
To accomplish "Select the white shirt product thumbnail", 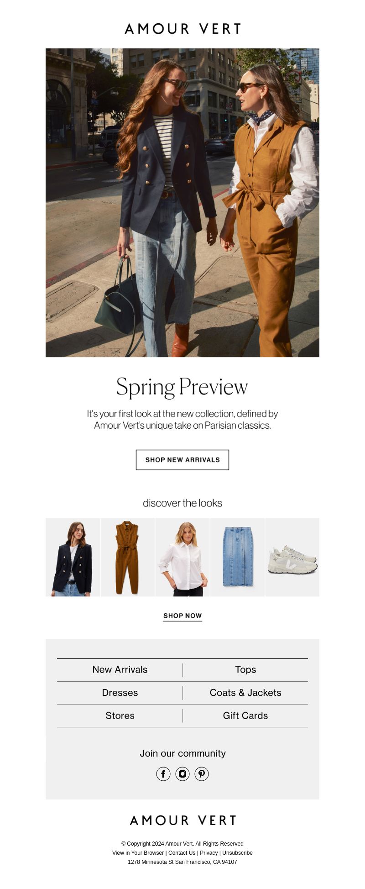I will 182,557.
